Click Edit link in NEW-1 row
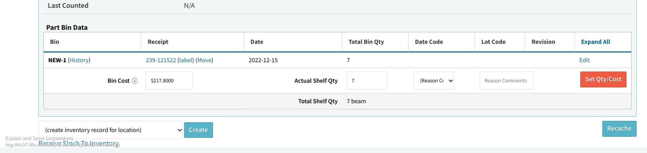 point(584,60)
